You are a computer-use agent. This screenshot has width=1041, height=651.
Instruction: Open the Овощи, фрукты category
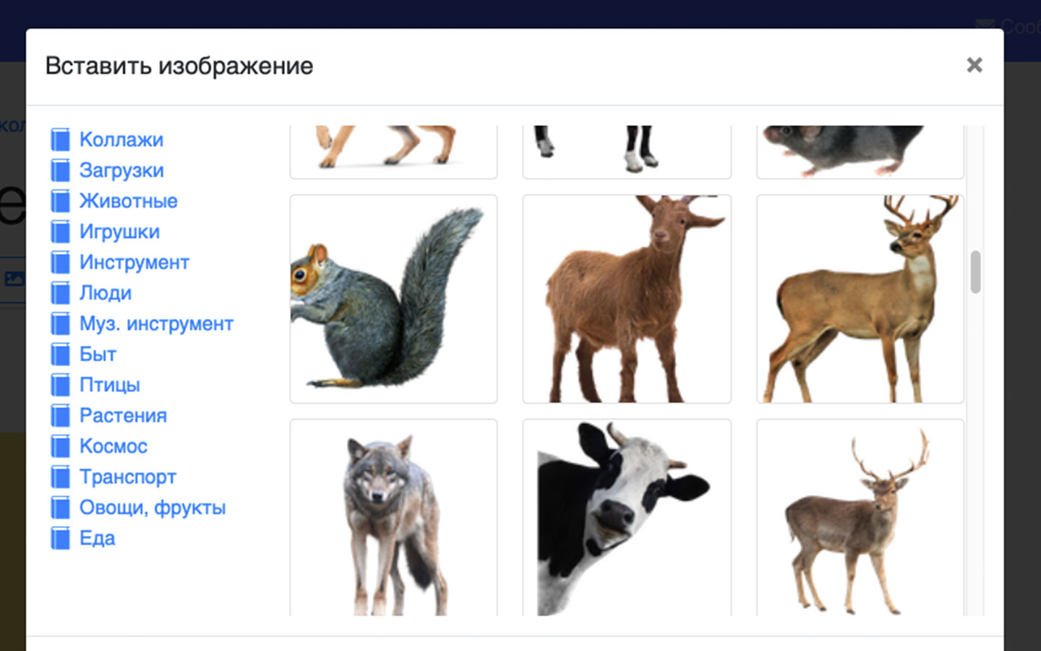pyautogui.click(x=153, y=508)
